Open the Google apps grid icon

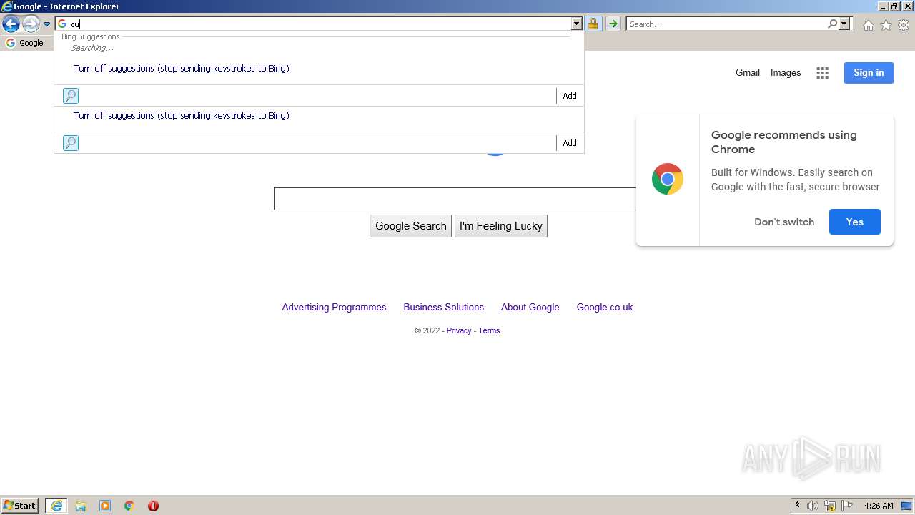pos(822,73)
